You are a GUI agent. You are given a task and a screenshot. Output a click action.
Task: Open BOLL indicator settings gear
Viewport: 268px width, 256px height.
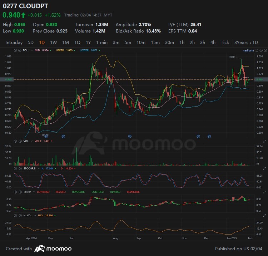[15, 50]
